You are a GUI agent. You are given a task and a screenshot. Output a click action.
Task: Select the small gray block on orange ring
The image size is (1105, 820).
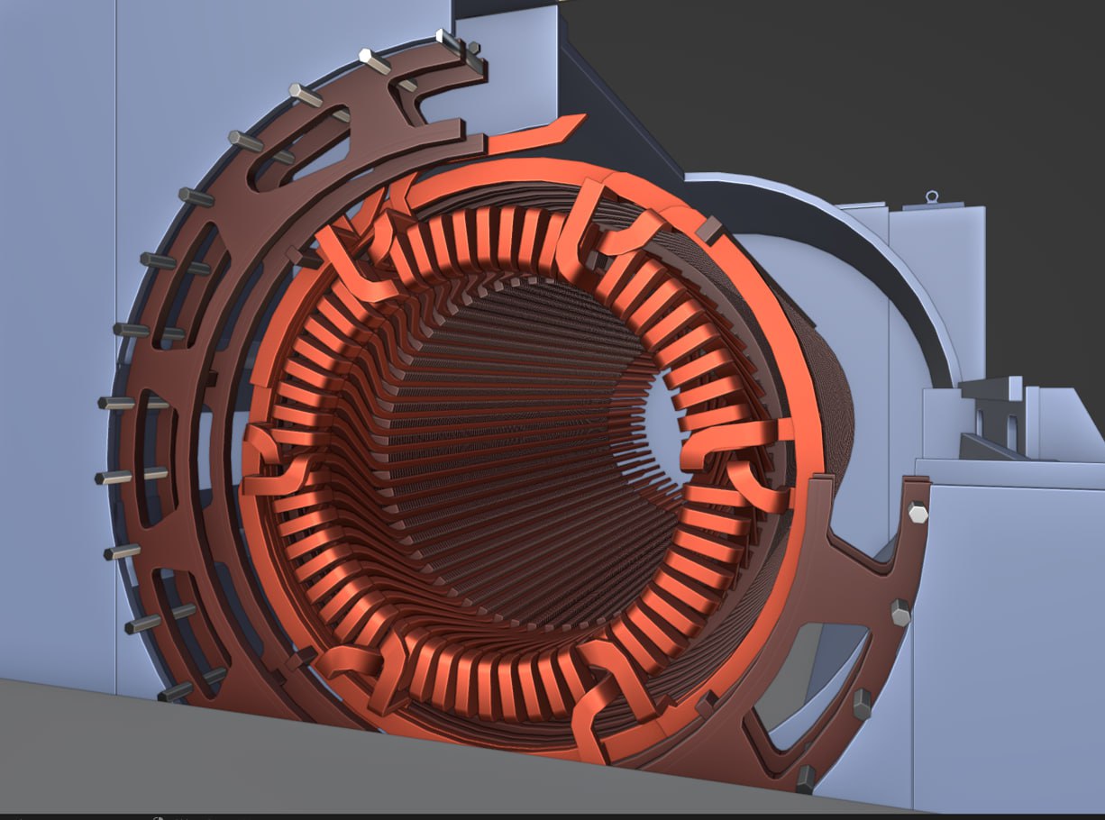click(x=709, y=230)
